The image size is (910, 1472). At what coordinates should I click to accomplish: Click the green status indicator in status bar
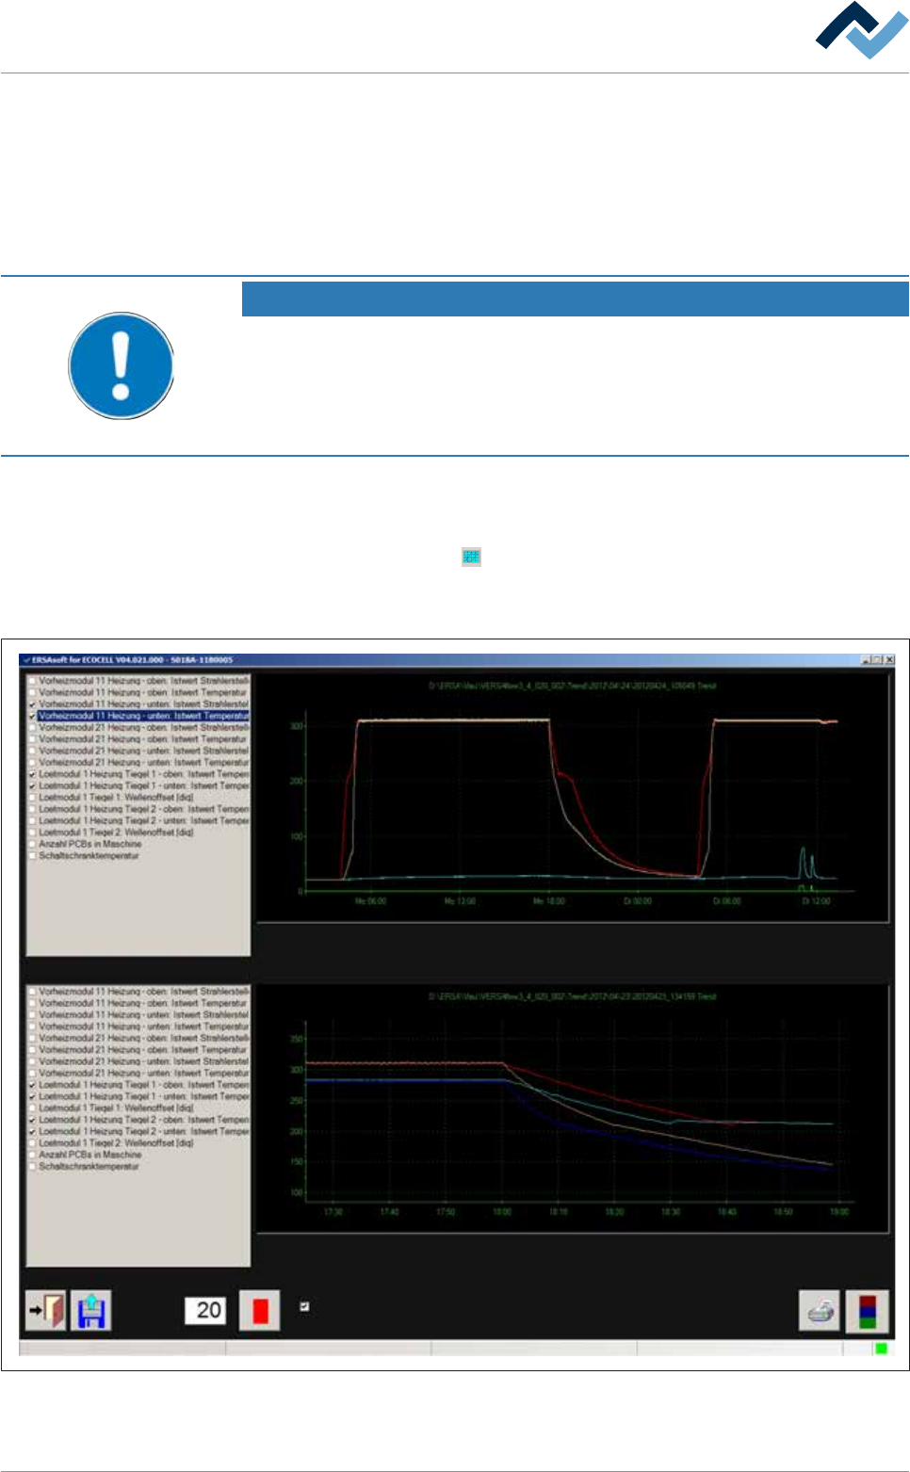click(x=881, y=1349)
